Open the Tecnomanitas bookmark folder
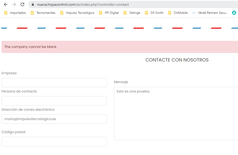238x155 pixels. [x=43, y=13]
